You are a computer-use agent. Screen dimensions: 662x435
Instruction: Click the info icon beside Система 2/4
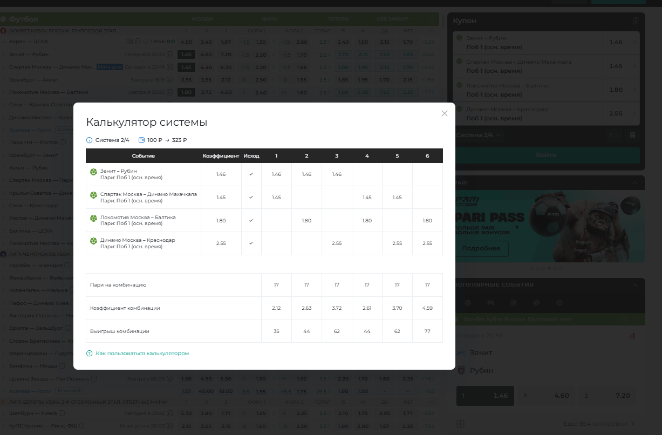(x=90, y=140)
